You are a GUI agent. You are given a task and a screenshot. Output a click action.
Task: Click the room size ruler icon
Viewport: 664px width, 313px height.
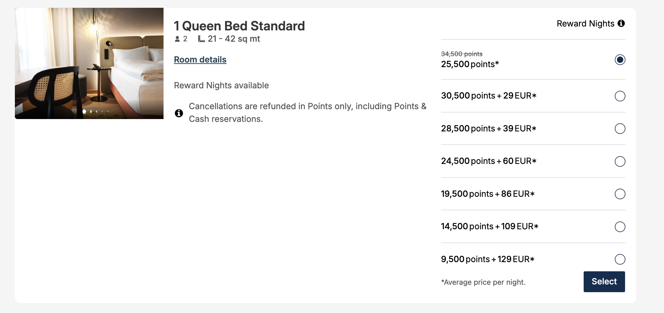[201, 39]
